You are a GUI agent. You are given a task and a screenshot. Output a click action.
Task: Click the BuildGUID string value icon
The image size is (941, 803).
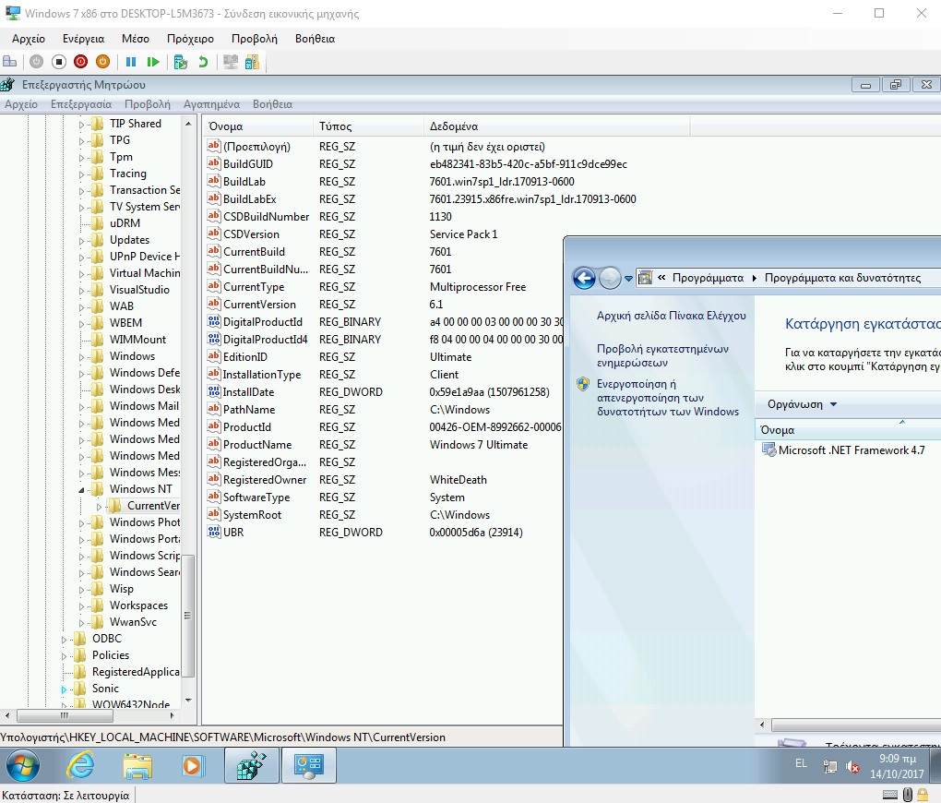click(x=213, y=163)
